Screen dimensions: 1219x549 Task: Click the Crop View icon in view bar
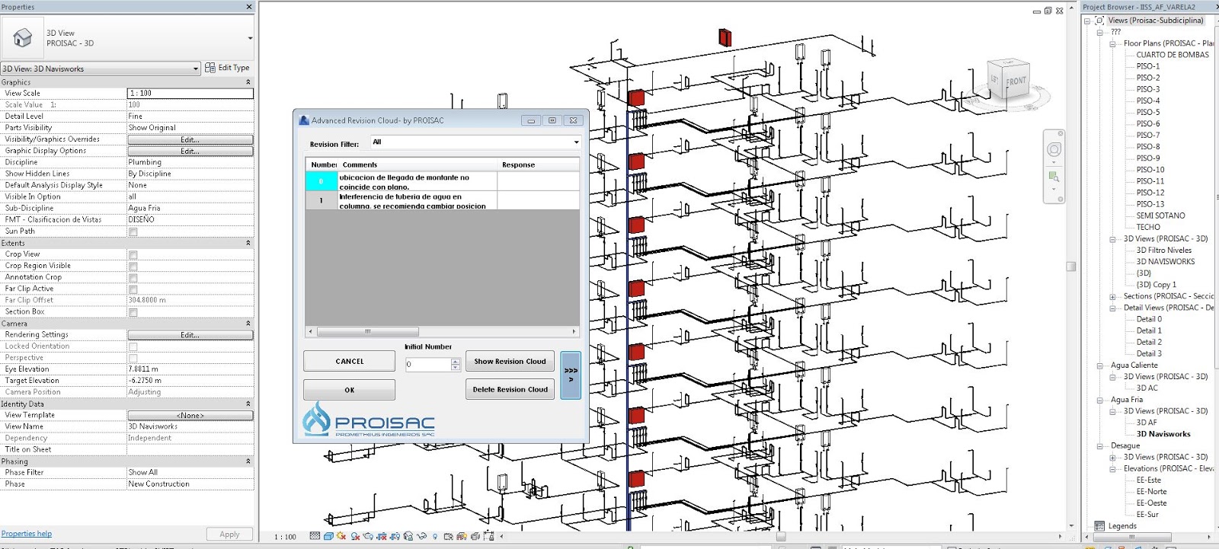point(382,536)
